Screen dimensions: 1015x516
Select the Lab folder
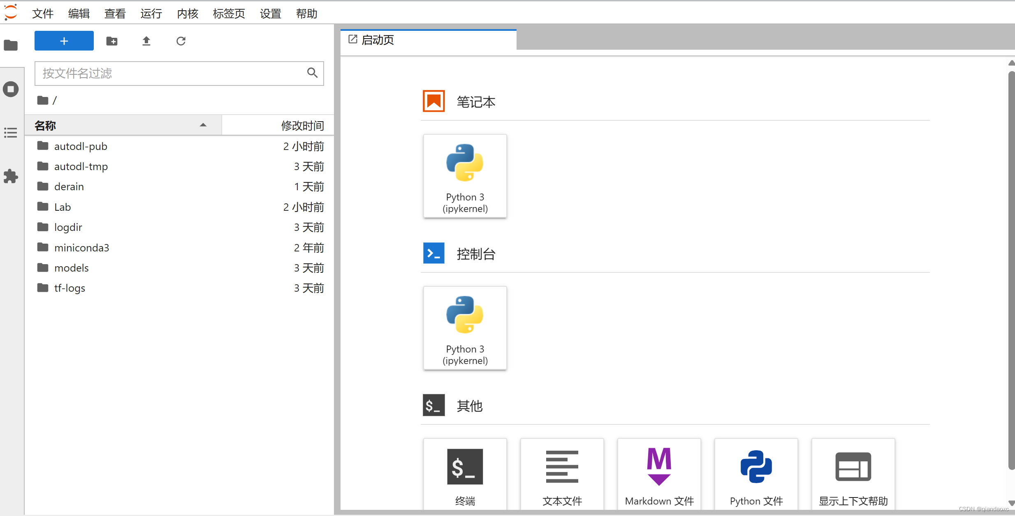click(179, 207)
